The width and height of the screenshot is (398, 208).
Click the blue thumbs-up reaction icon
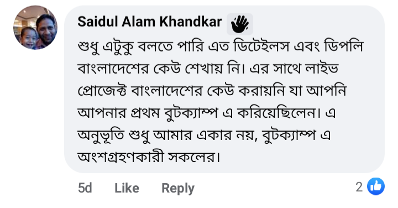[x=376, y=186]
